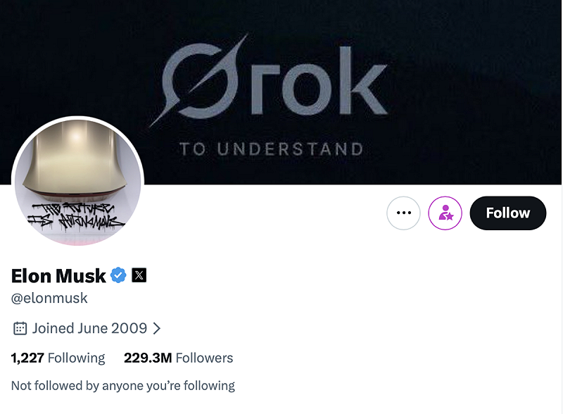The width and height of the screenshot is (563, 414).
Task: Expand join date details via the chevron
Action: 156,328
